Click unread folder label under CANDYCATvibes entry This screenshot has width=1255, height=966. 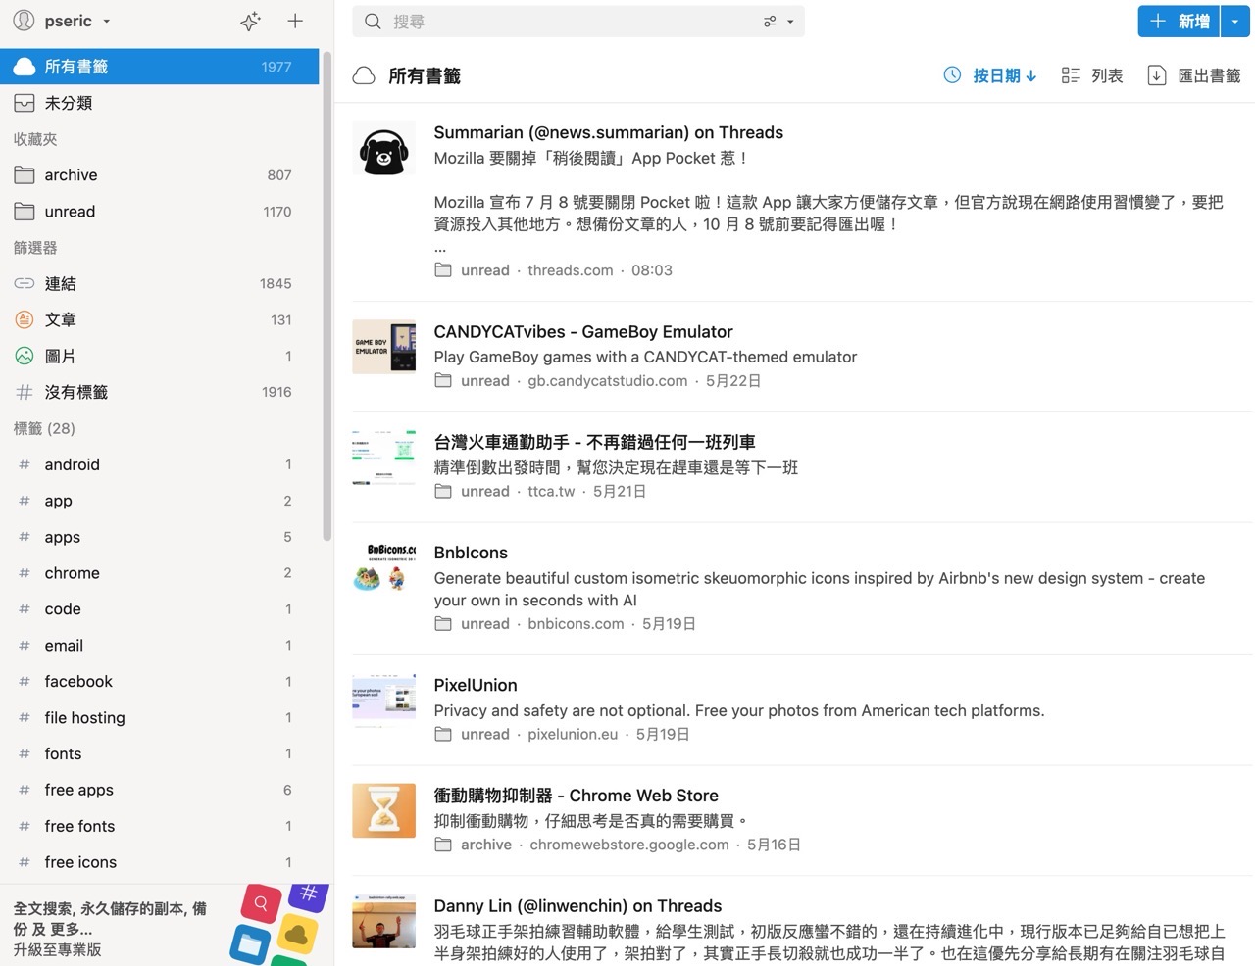pos(473,381)
